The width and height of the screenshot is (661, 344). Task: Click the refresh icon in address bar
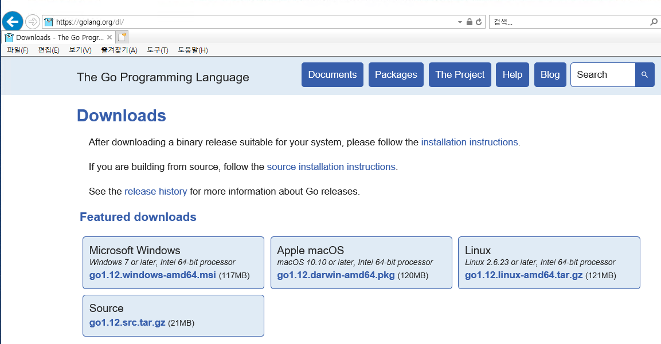tap(479, 22)
